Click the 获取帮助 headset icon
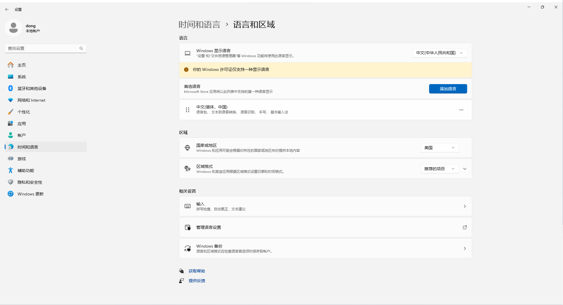Viewport: 563px width, 305px height. point(181,271)
